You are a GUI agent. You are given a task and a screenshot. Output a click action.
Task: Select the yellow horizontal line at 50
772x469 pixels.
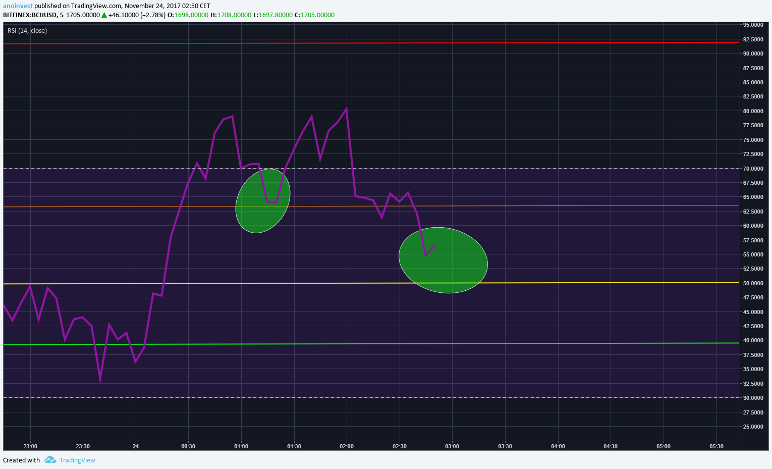tap(371, 283)
